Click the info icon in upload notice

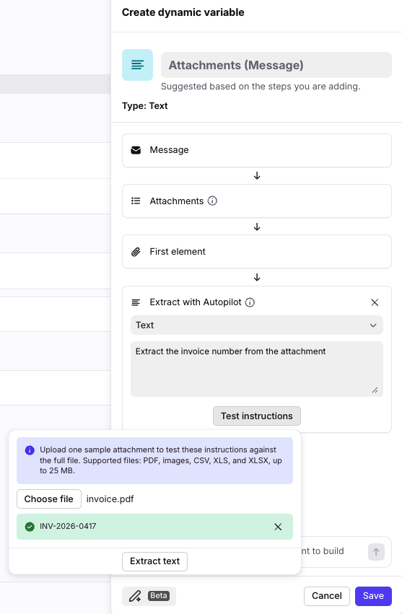(30, 450)
